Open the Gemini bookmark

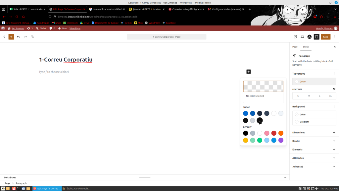coord(126,23)
